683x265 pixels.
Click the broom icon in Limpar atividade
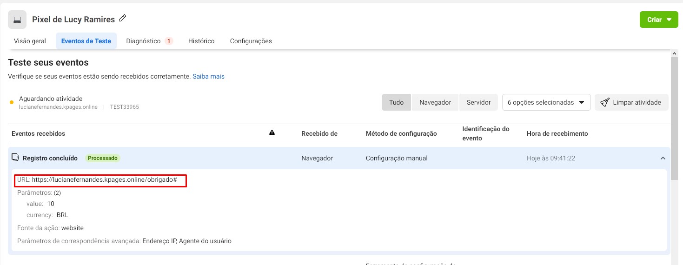pos(605,102)
